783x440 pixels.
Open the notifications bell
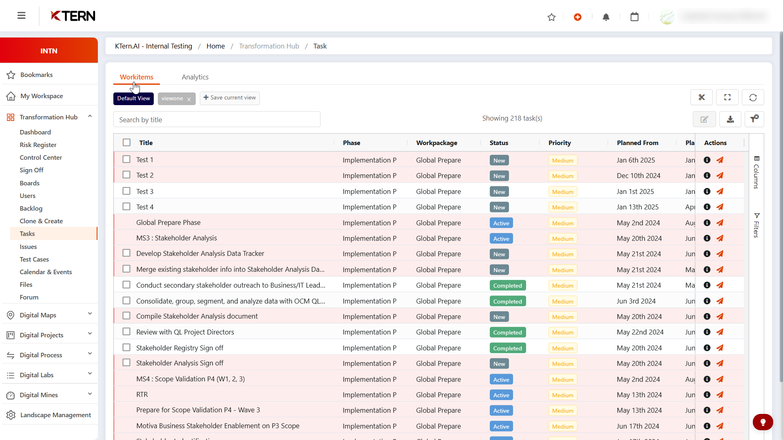click(x=606, y=17)
